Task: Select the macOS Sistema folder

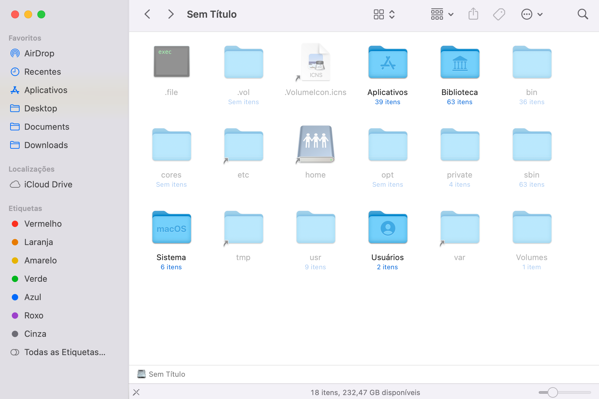Action: [x=171, y=228]
